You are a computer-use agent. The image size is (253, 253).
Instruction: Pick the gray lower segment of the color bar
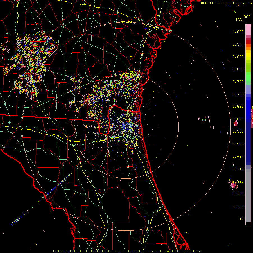point(248,195)
